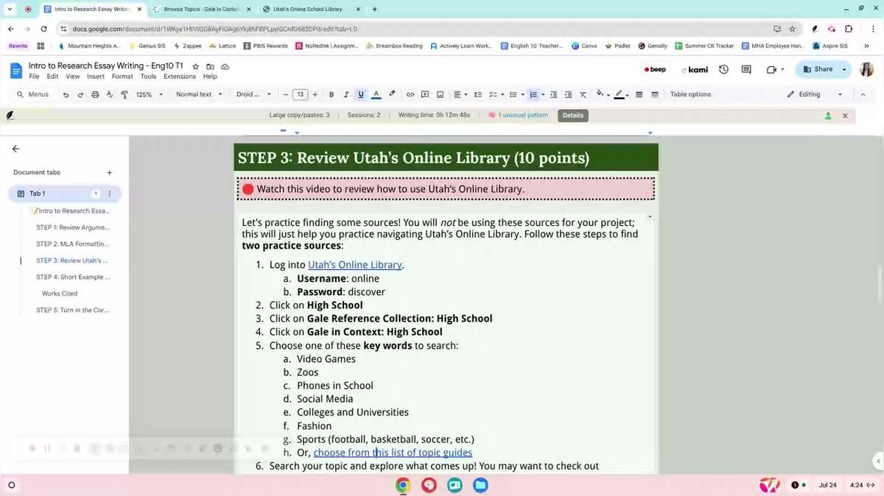Click the Clear formatting icon
Screen dimensions: 884x496
(x=583, y=94)
